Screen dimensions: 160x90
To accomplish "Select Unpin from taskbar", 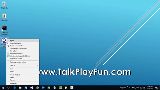I will pos(23,59).
